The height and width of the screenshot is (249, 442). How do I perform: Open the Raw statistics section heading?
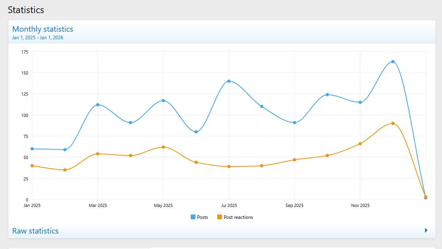[35, 231]
